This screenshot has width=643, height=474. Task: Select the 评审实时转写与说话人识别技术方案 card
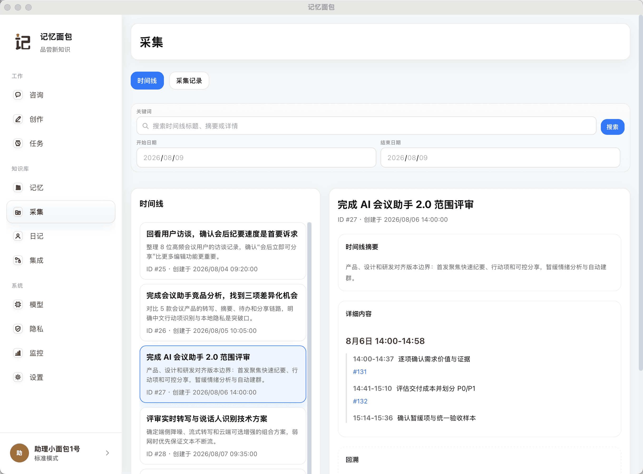(223, 436)
